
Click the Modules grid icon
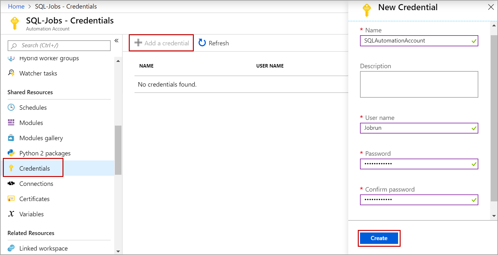click(x=11, y=122)
